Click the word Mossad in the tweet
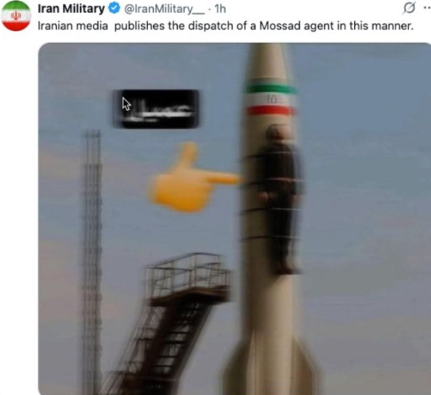 (280, 25)
